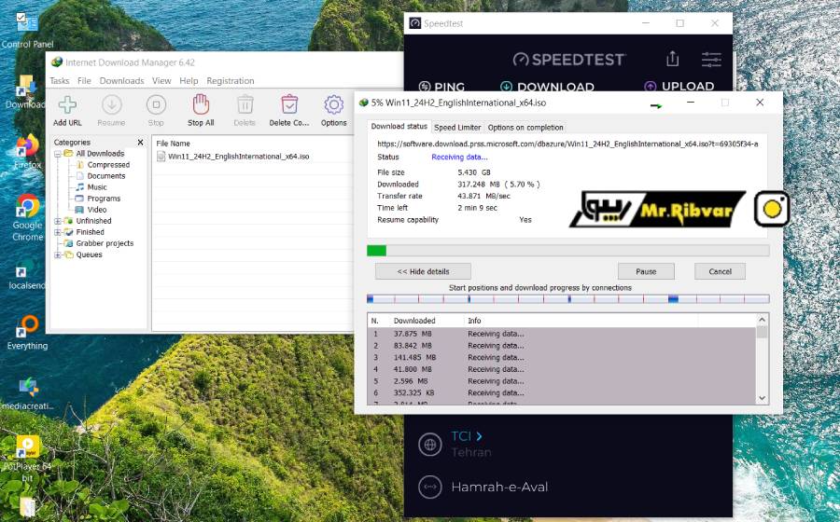Screen dimensions: 840x522
Task: Expand the Queues category node
Action: (57, 254)
